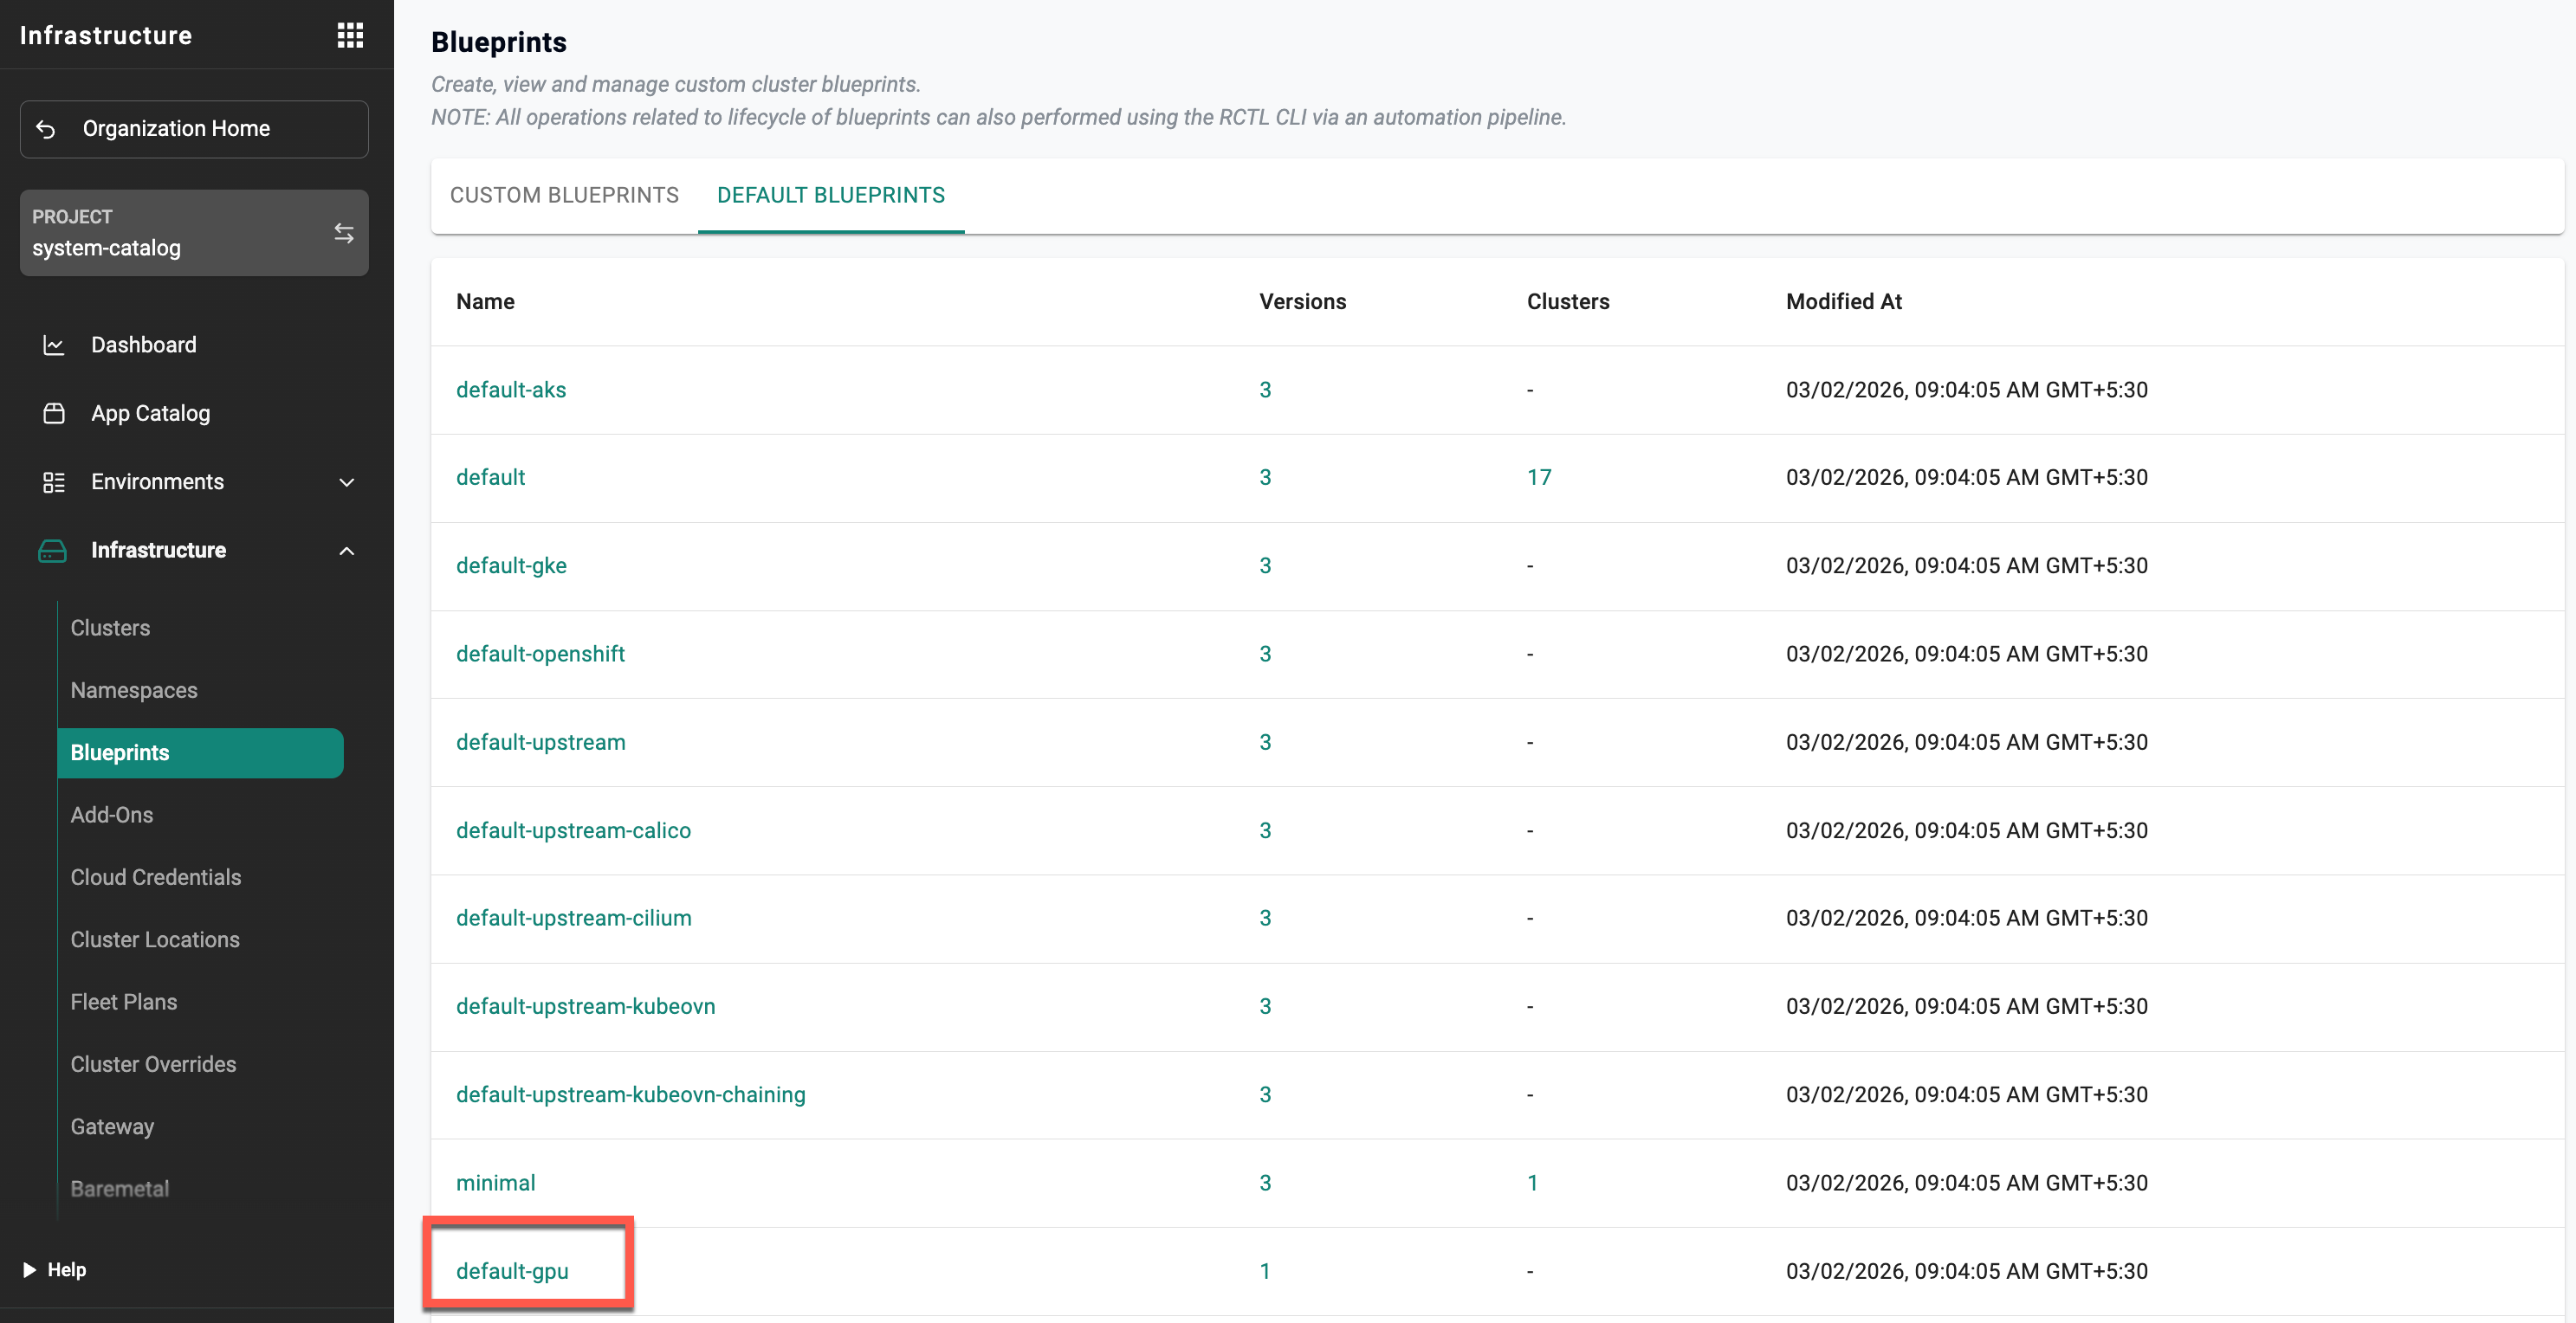The image size is (2576, 1323).
Task: Expand the Environments menu chevron
Action: (347, 481)
